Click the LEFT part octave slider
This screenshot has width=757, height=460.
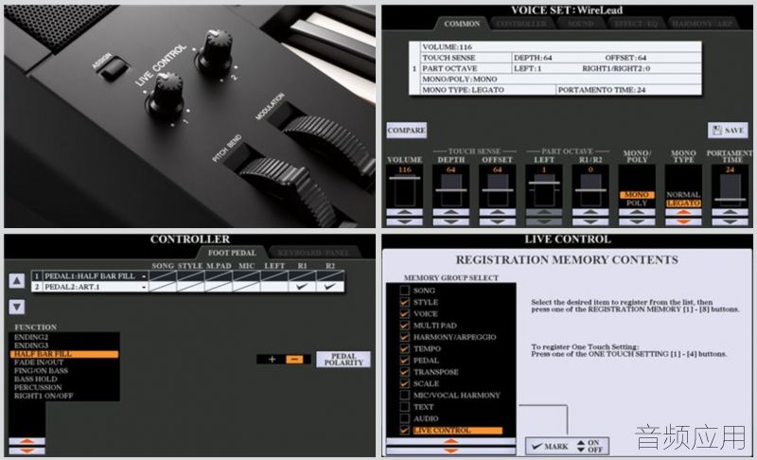click(544, 190)
